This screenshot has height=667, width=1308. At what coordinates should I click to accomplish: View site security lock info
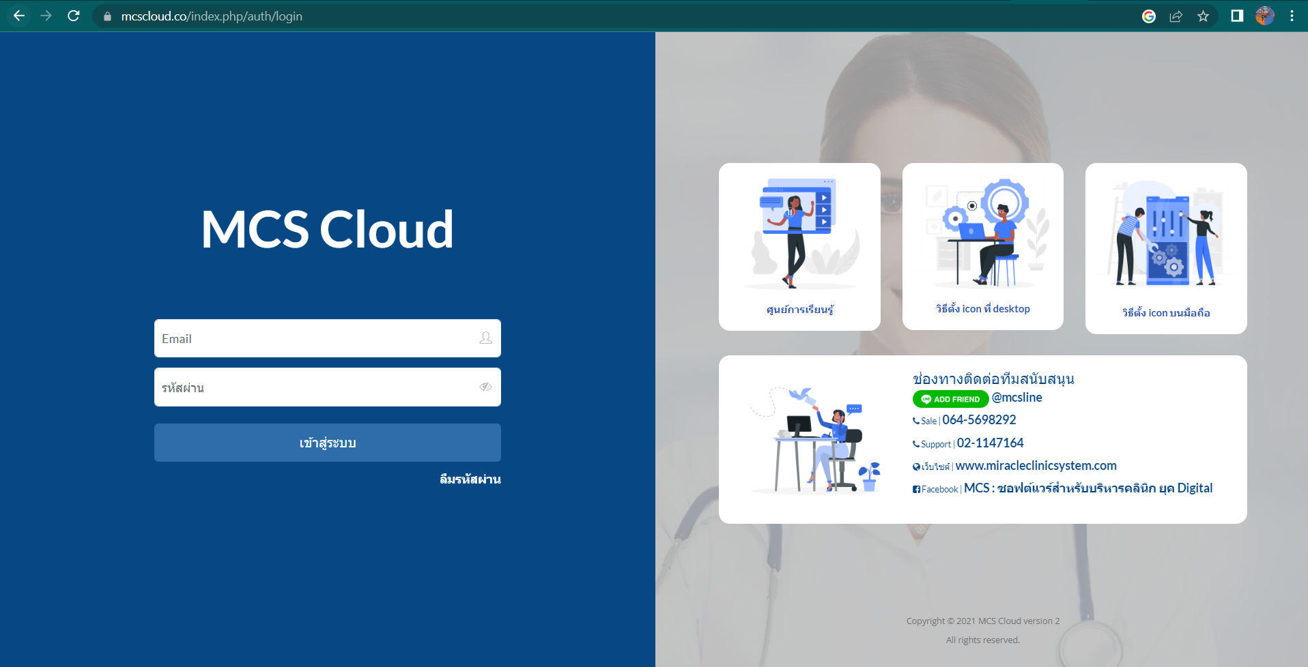tap(107, 16)
